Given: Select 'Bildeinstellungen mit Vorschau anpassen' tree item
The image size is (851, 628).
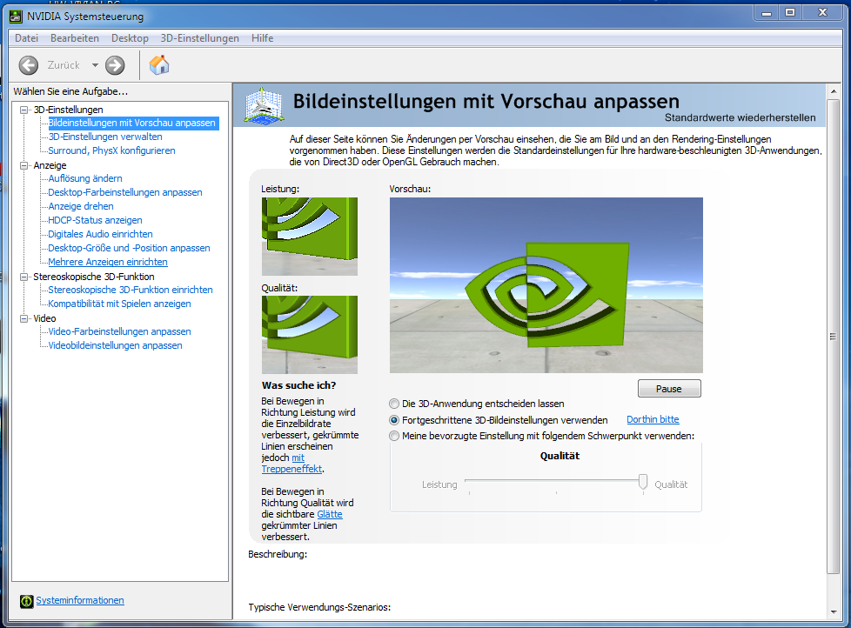Looking at the screenshot, I should click(133, 124).
